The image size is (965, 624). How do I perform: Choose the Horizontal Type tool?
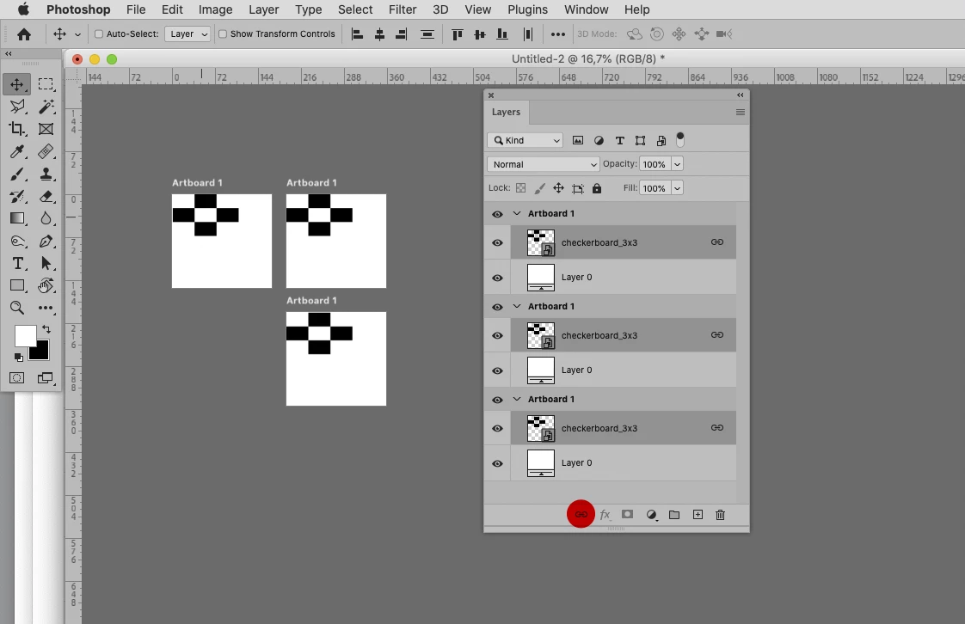click(x=17, y=263)
